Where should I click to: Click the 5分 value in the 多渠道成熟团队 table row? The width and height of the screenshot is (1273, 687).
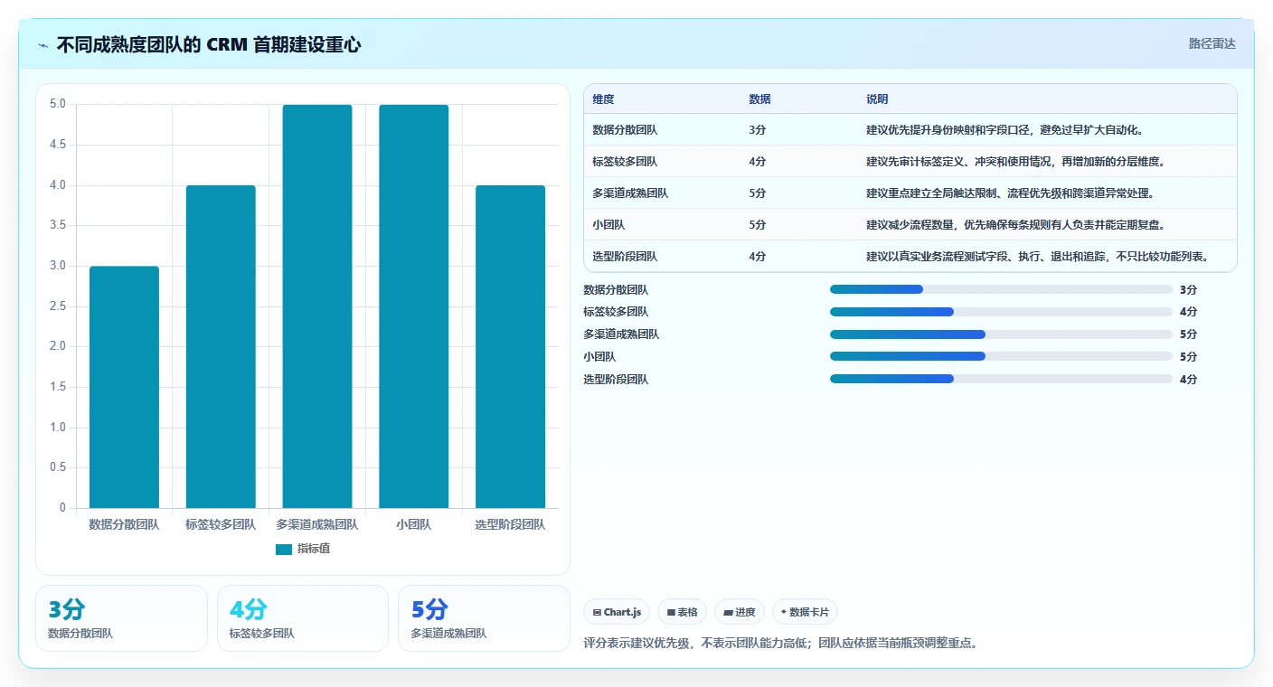tap(758, 193)
